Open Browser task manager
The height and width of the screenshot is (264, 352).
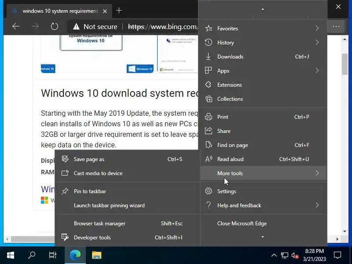128,224
